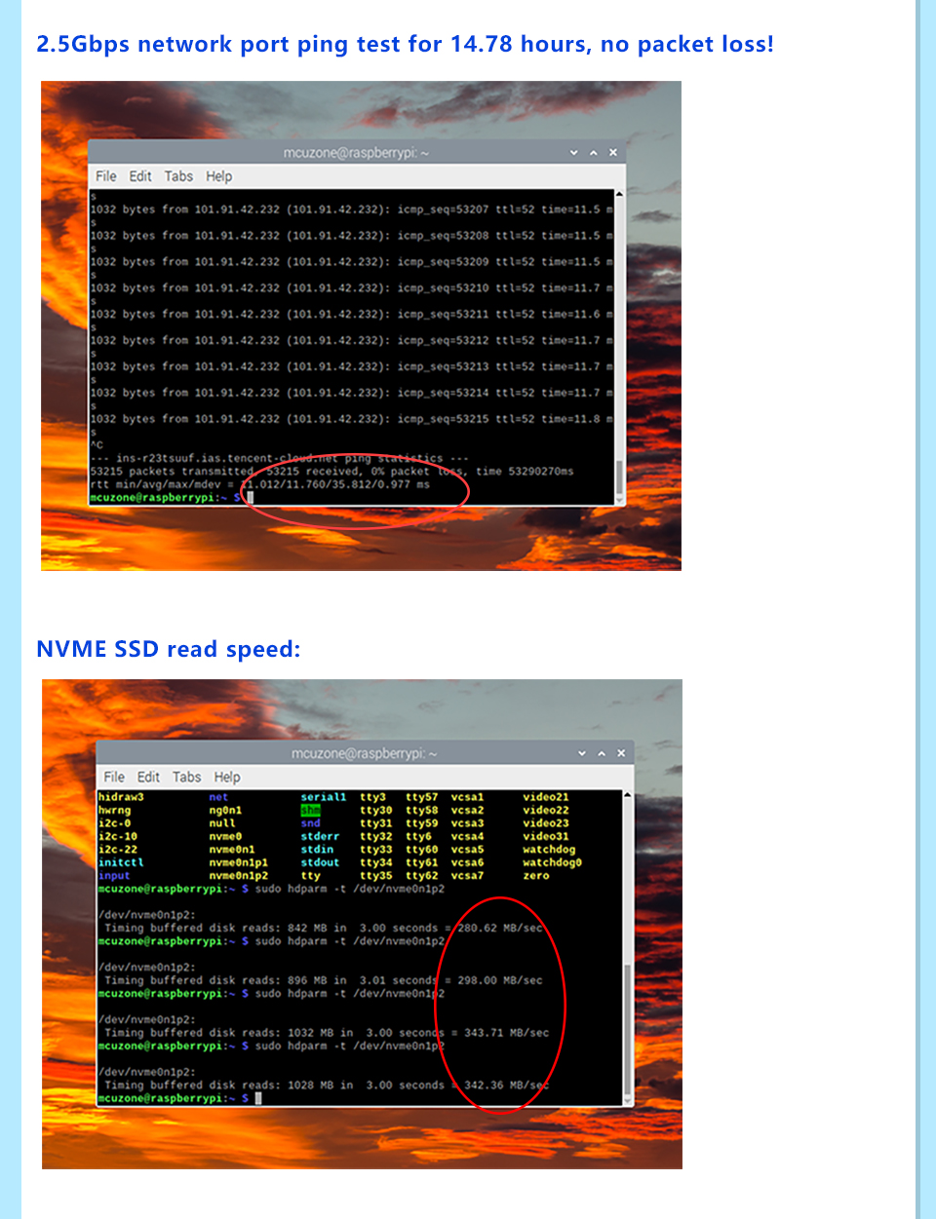936x1219 pixels.
Task: Open Help menu in the ping test terminal
Action: (218, 176)
